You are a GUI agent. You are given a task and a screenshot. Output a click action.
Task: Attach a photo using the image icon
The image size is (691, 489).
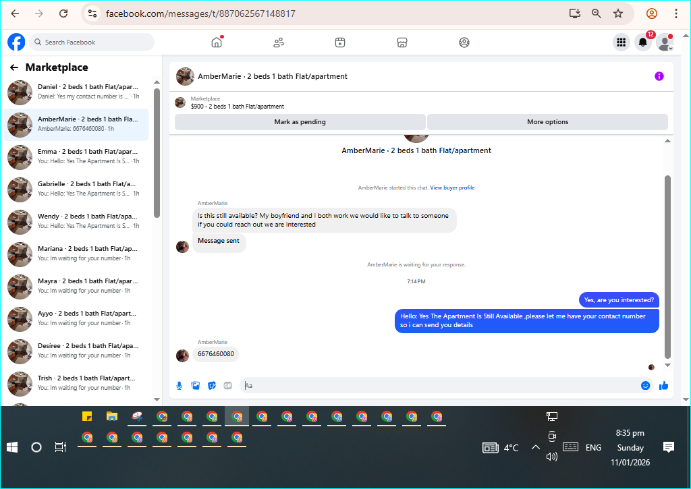tap(196, 386)
